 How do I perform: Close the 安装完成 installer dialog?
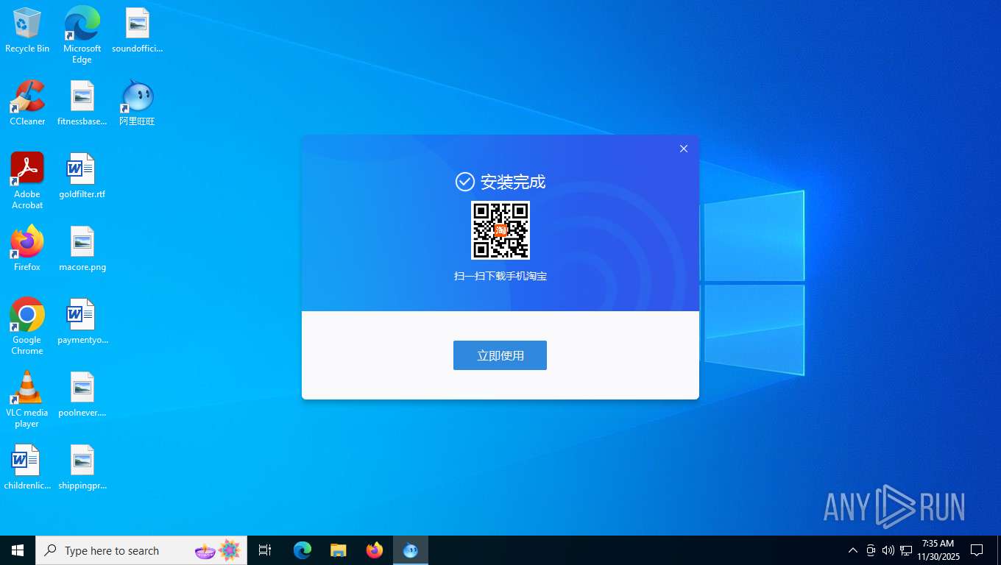pos(684,149)
